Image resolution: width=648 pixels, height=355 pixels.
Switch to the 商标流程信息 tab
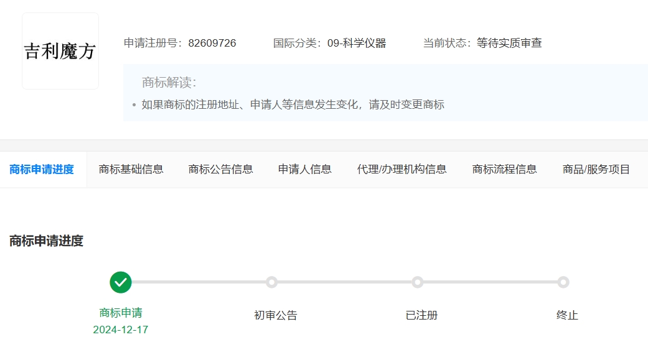(x=505, y=169)
